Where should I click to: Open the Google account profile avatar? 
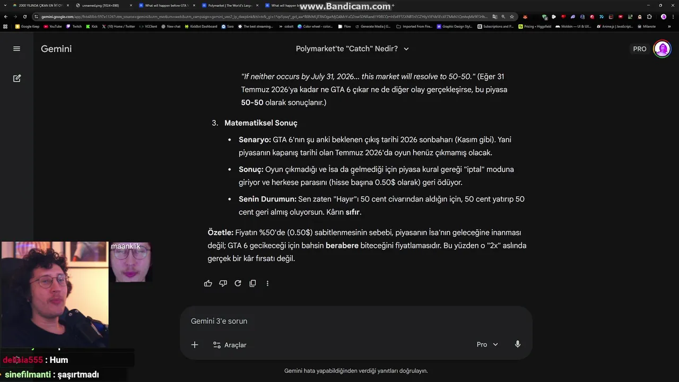click(662, 49)
